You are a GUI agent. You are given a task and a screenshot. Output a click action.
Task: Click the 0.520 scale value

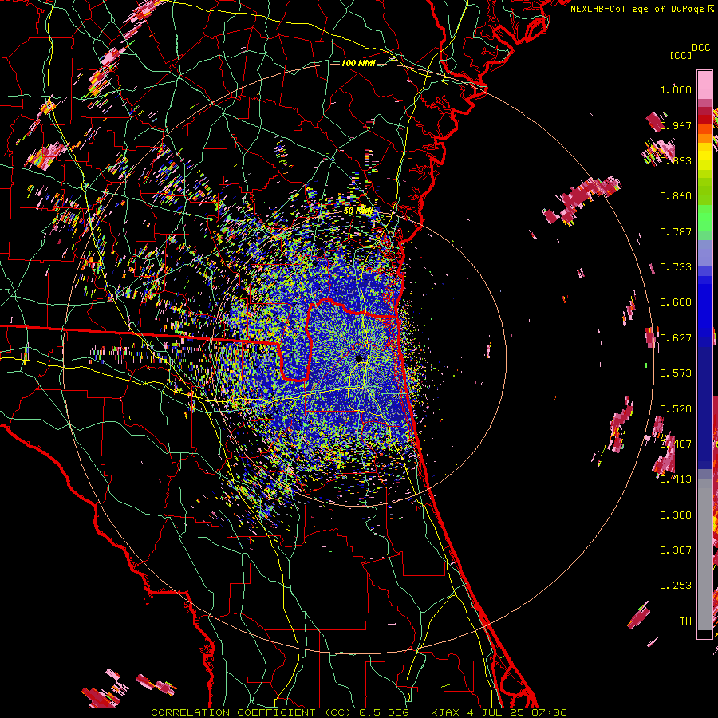pos(676,409)
